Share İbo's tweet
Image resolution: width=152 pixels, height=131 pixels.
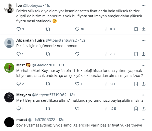click(x=143, y=29)
